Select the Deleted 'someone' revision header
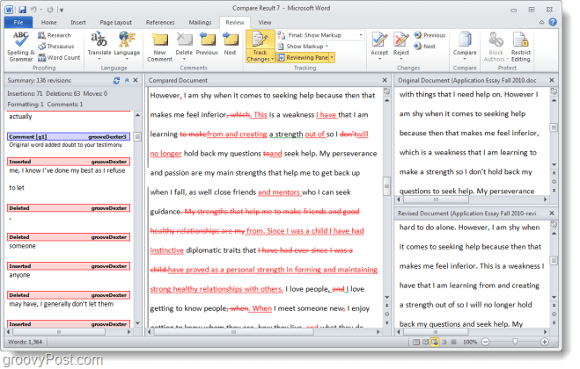Screen dimensions: 580x369 pyautogui.click(x=69, y=237)
